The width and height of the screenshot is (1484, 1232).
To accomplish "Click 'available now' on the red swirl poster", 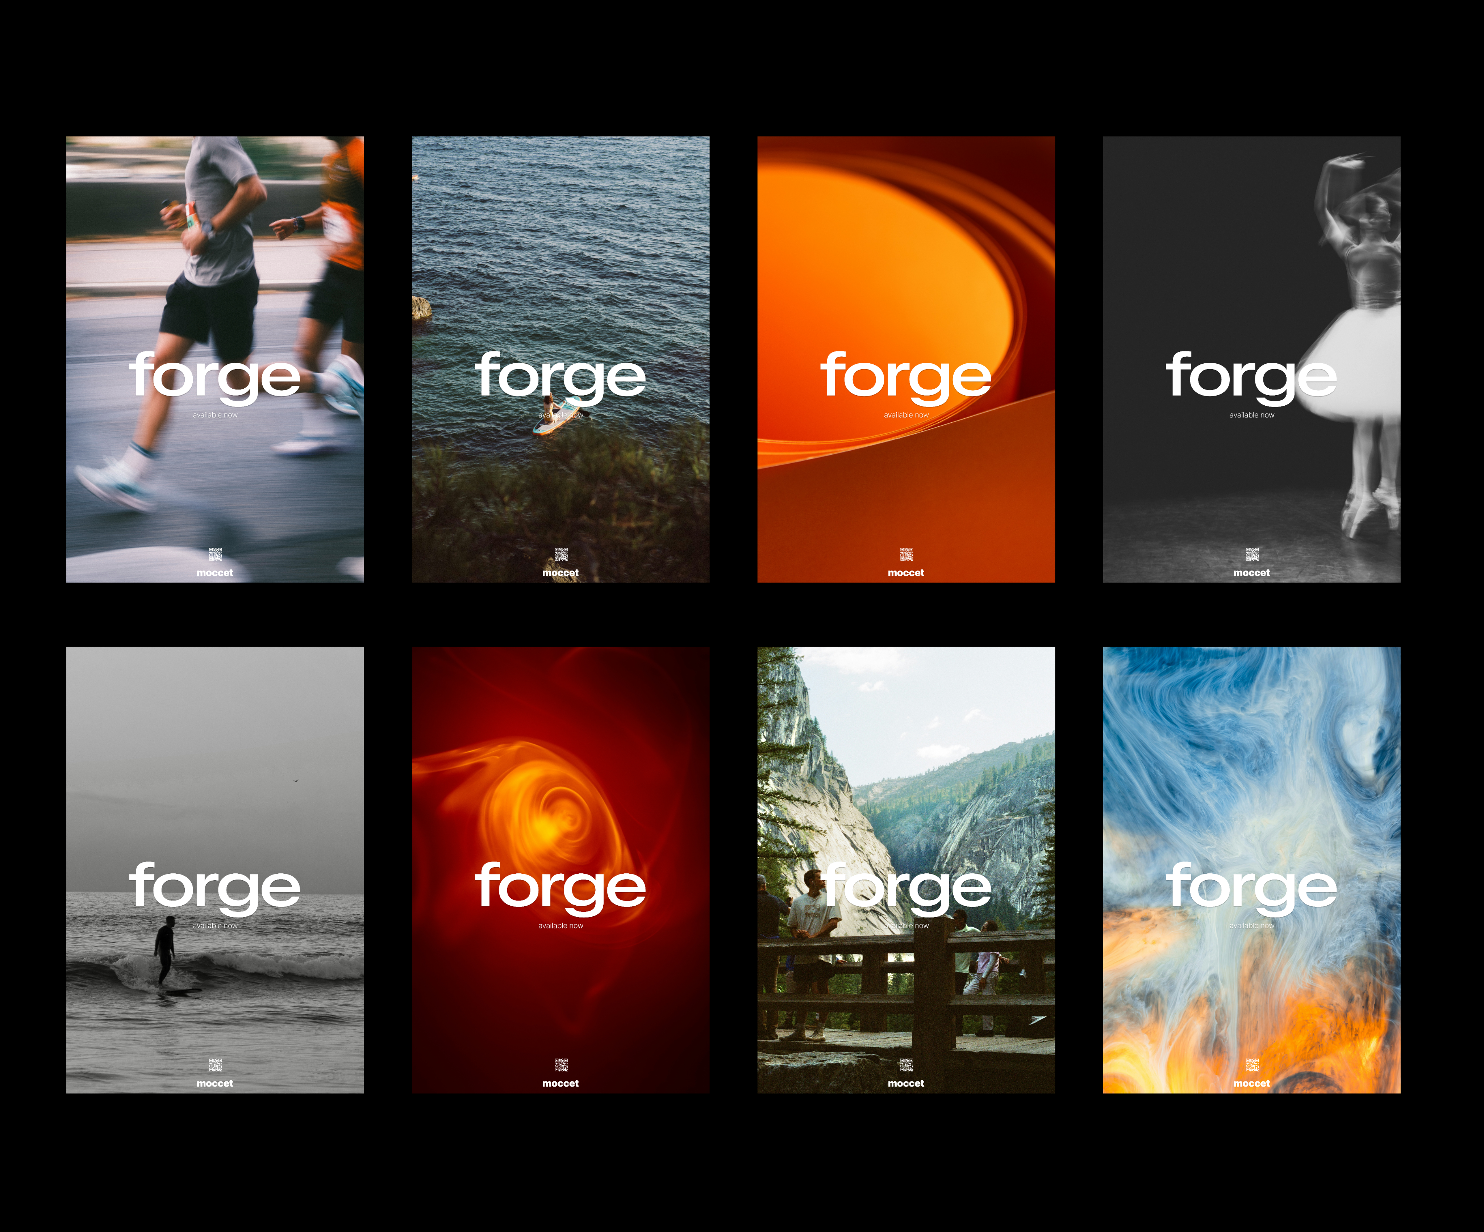I will (x=560, y=926).
